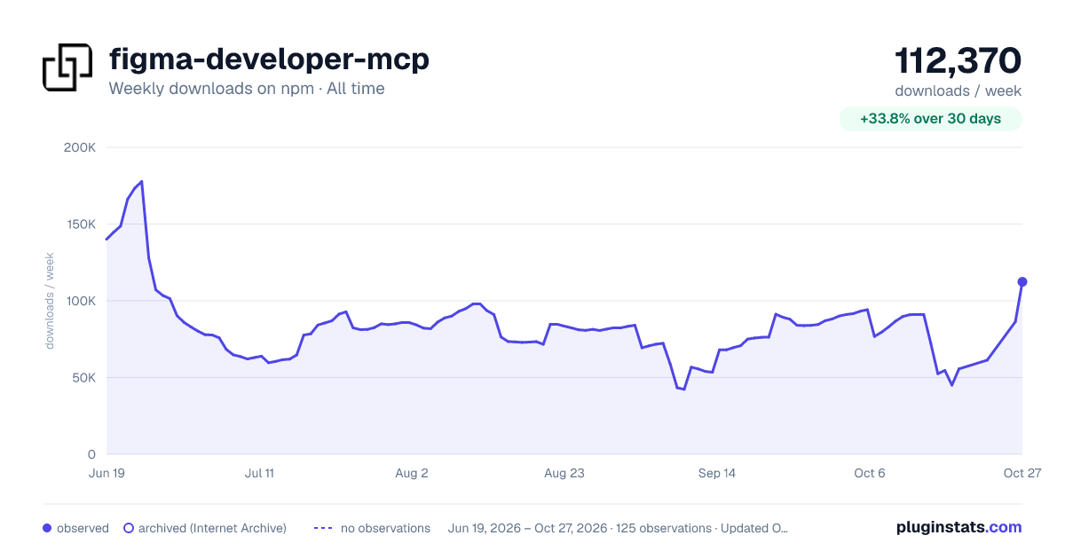
Task: Click the +33.8% over 30 days badge
Action: pos(930,119)
